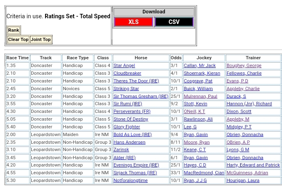Click the Race Time column header
This screenshot has width=282, height=186.
coord(17,58)
